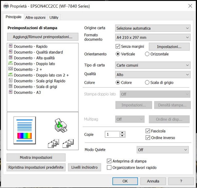Click the icon beside Documento - Scala di grigi

[10, 86]
